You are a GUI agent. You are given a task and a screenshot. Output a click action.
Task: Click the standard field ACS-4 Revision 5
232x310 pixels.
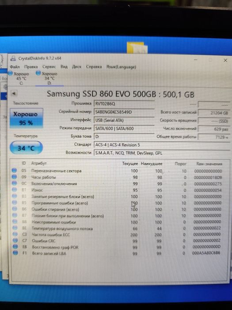[162, 145]
